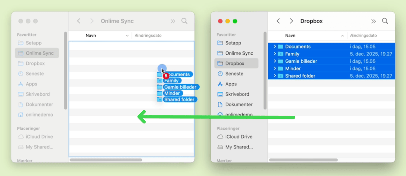Image resolution: width=406 pixels, height=176 pixels.
Task: Select Shared folder row name in Dropbox window
Action: coord(300,76)
